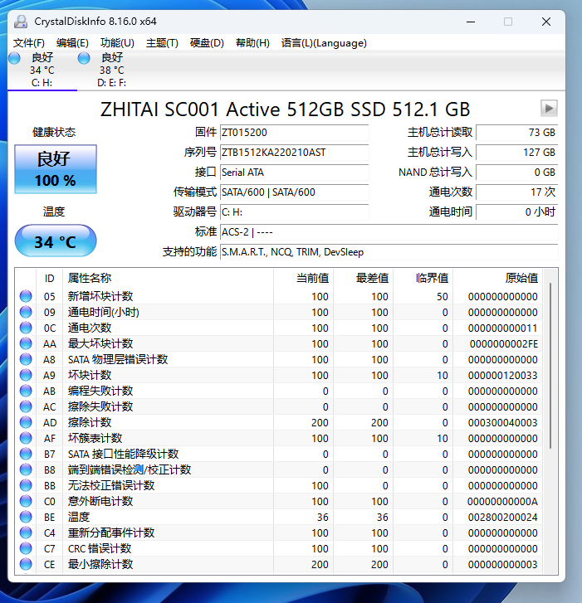Viewport: 582px width, 603px height.
Task: Click raw value 000000120033
Action: pyautogui.click(x=502, y=376)
